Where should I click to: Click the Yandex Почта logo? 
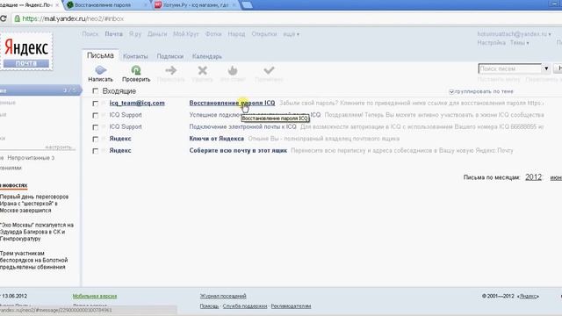26,52
